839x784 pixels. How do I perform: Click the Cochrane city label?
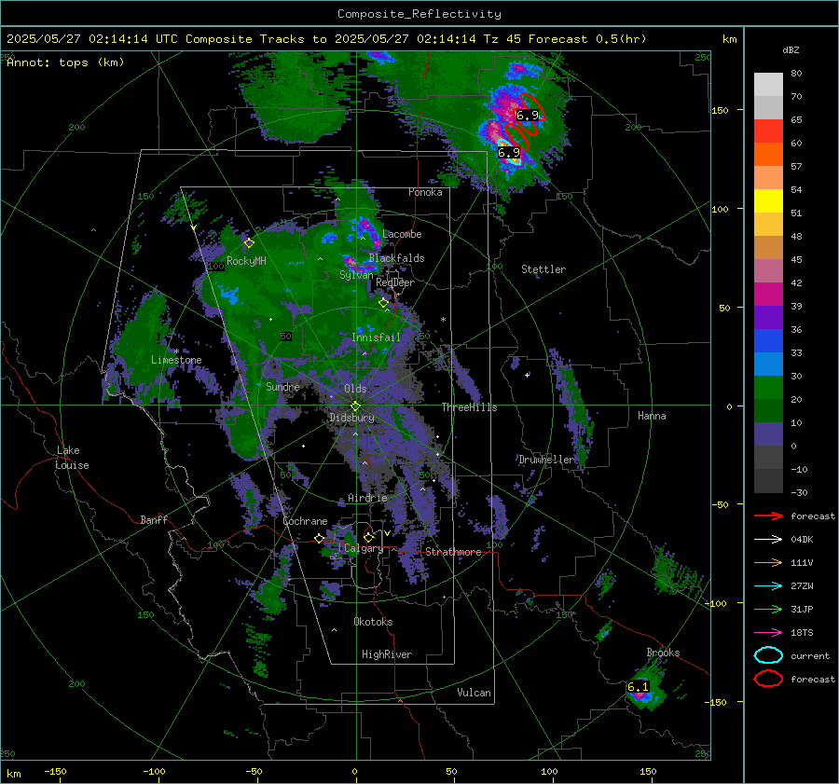click(305, 521)
